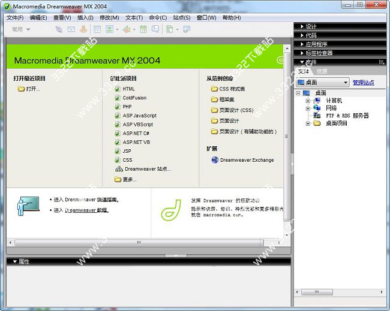
Task: Open dropdown arrow beside Image icon
Action: click(117, 29)
